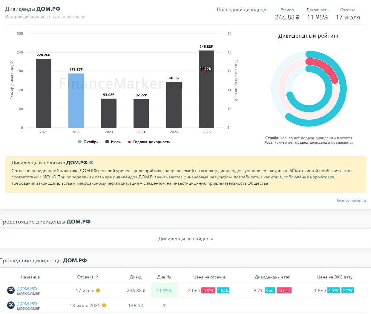Follow the financemarker.ru link

351,200
